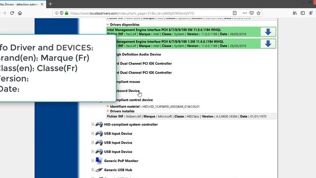
Task: Expand the first USB Input Device node
Action: click(93, 133)
